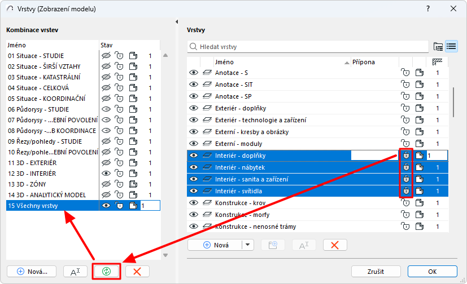Toggle lock icon for Anotace - SIT layer
The height and width of the screenshot is (284, 467).
point(405,85)
